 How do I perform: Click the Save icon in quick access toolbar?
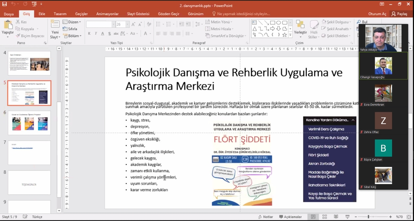coord(4,4)
